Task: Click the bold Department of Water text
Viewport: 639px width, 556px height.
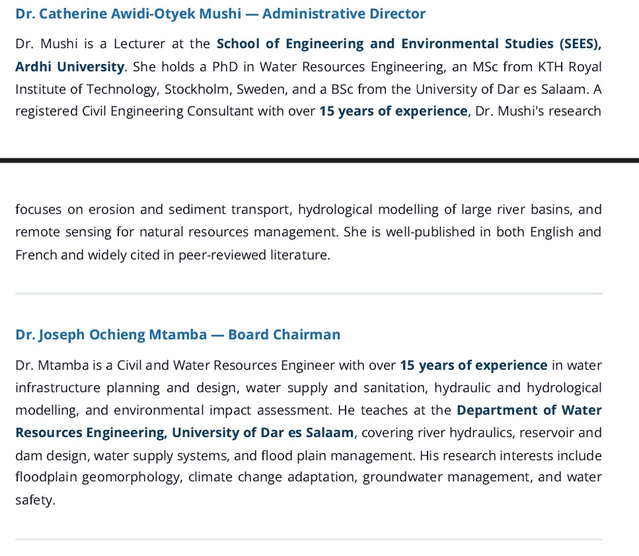Action: pyautogui.click(x=529, y=410)
